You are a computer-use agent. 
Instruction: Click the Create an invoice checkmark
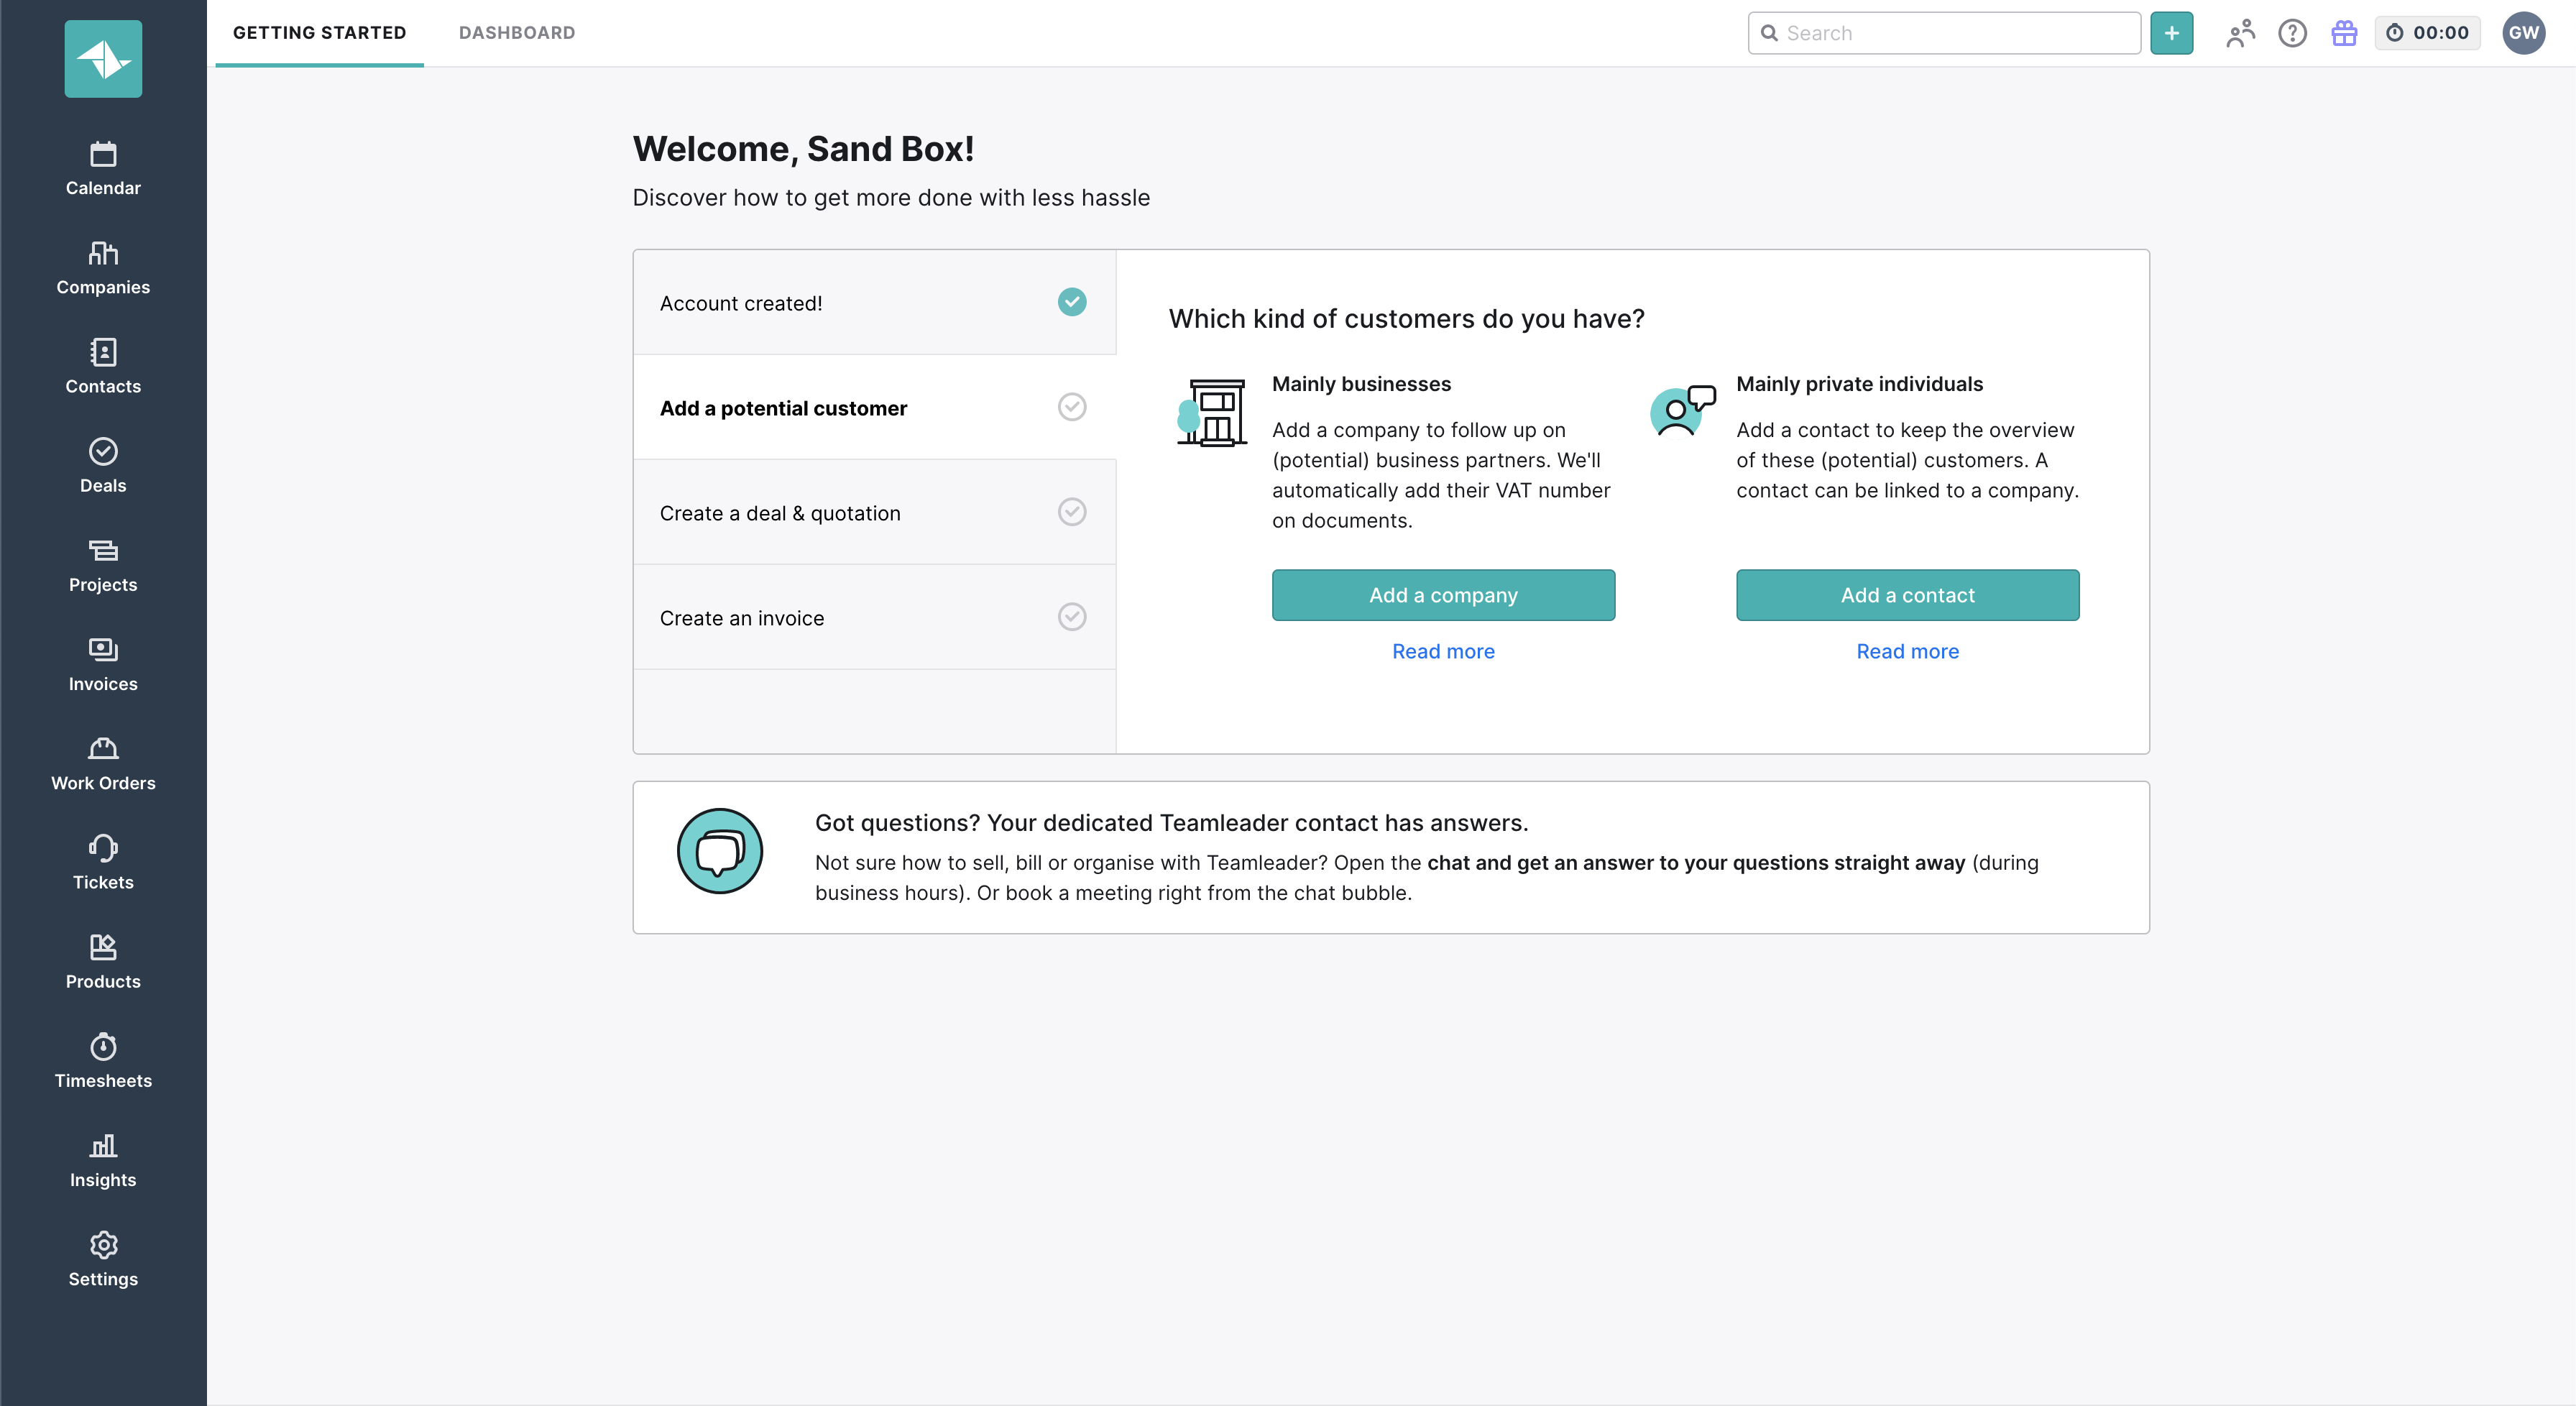click(x=1072, y=617)
